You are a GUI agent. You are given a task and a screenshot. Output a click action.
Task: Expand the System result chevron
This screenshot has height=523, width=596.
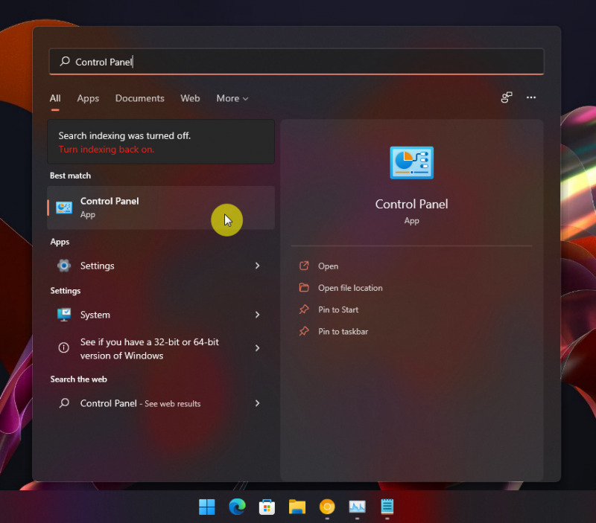coord(257,315)
